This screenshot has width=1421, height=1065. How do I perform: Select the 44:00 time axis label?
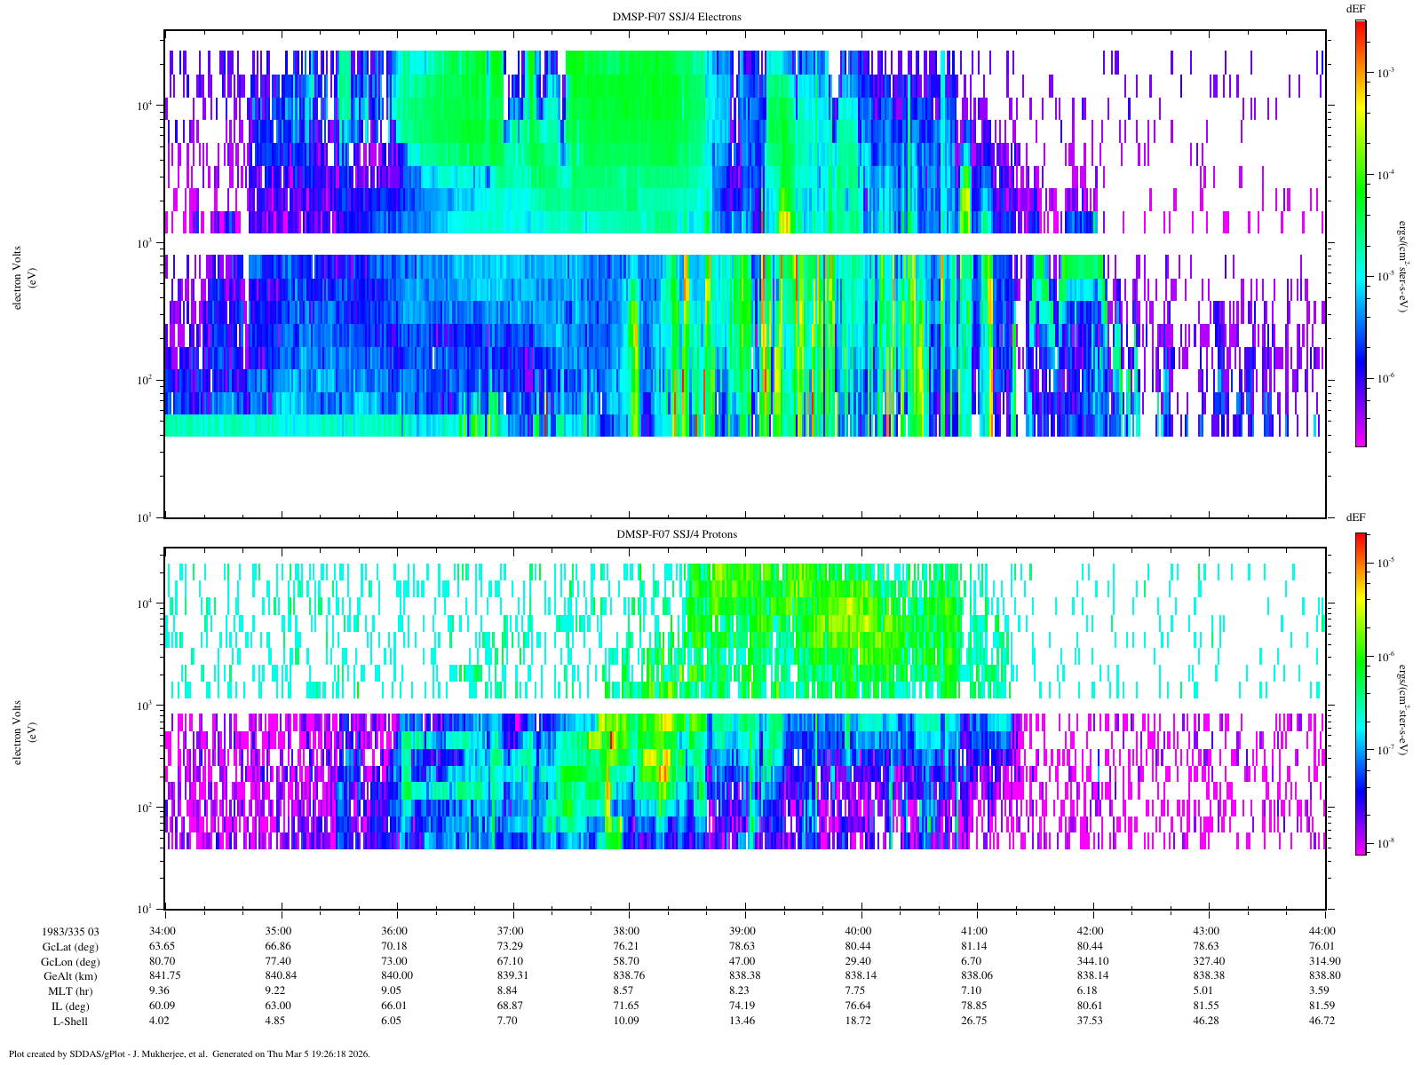click(x=1322, y=931)
